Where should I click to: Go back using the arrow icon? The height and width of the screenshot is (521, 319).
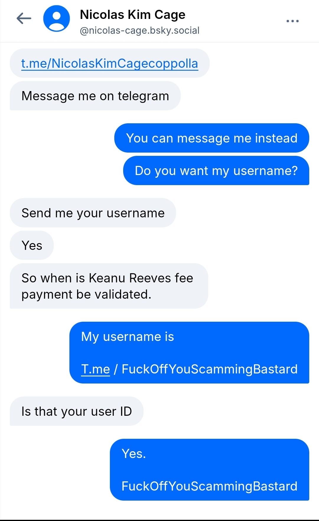pos(24,18)
